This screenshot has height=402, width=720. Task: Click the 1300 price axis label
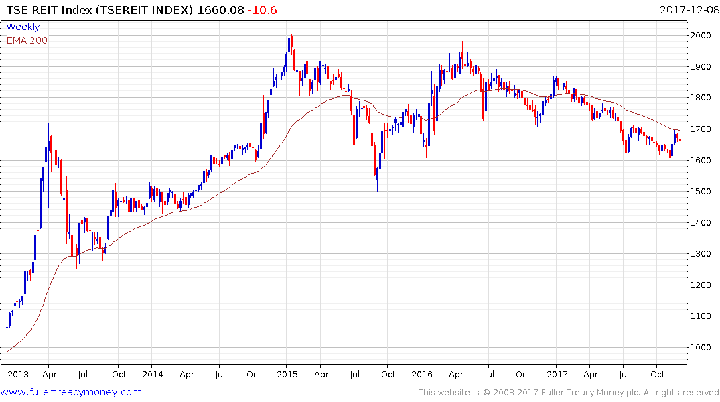pyautogui.click(x=701, y=254)
